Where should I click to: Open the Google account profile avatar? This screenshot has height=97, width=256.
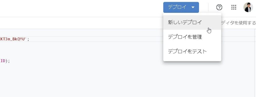point(248,7)
